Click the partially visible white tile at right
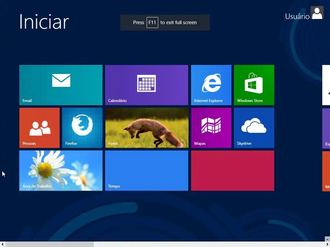 [x=326, y=85]
